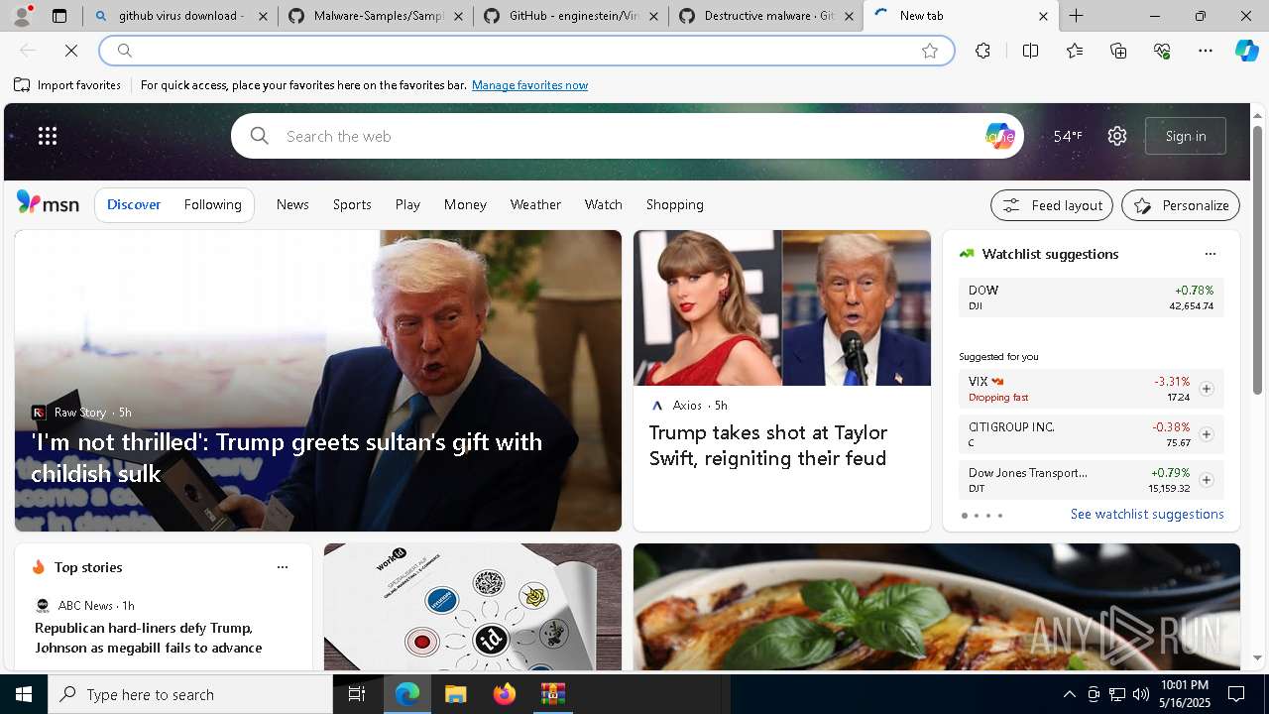Open the Watch section

point(604,204)
